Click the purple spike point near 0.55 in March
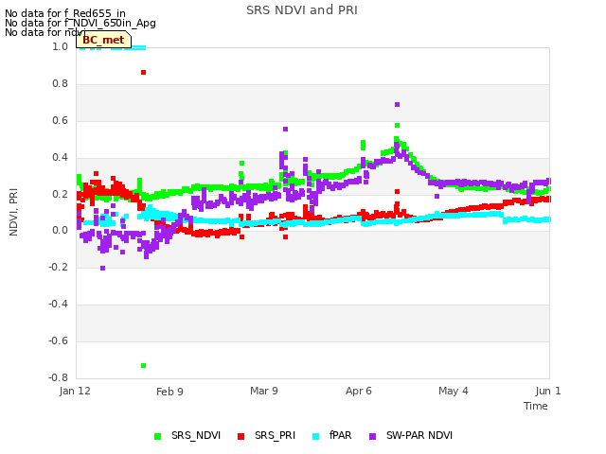 (x=285, y=129)
